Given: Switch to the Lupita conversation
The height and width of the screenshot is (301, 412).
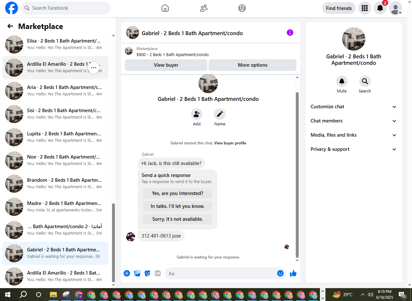Looking at the screenshot, I should 55,137.
